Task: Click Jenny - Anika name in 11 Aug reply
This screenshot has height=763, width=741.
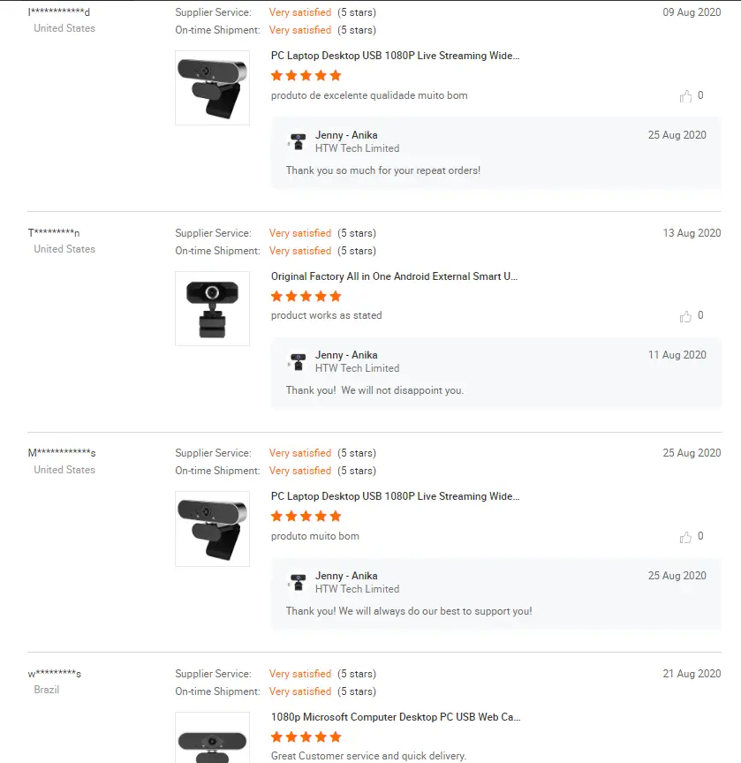Action: tap(346, 355)
